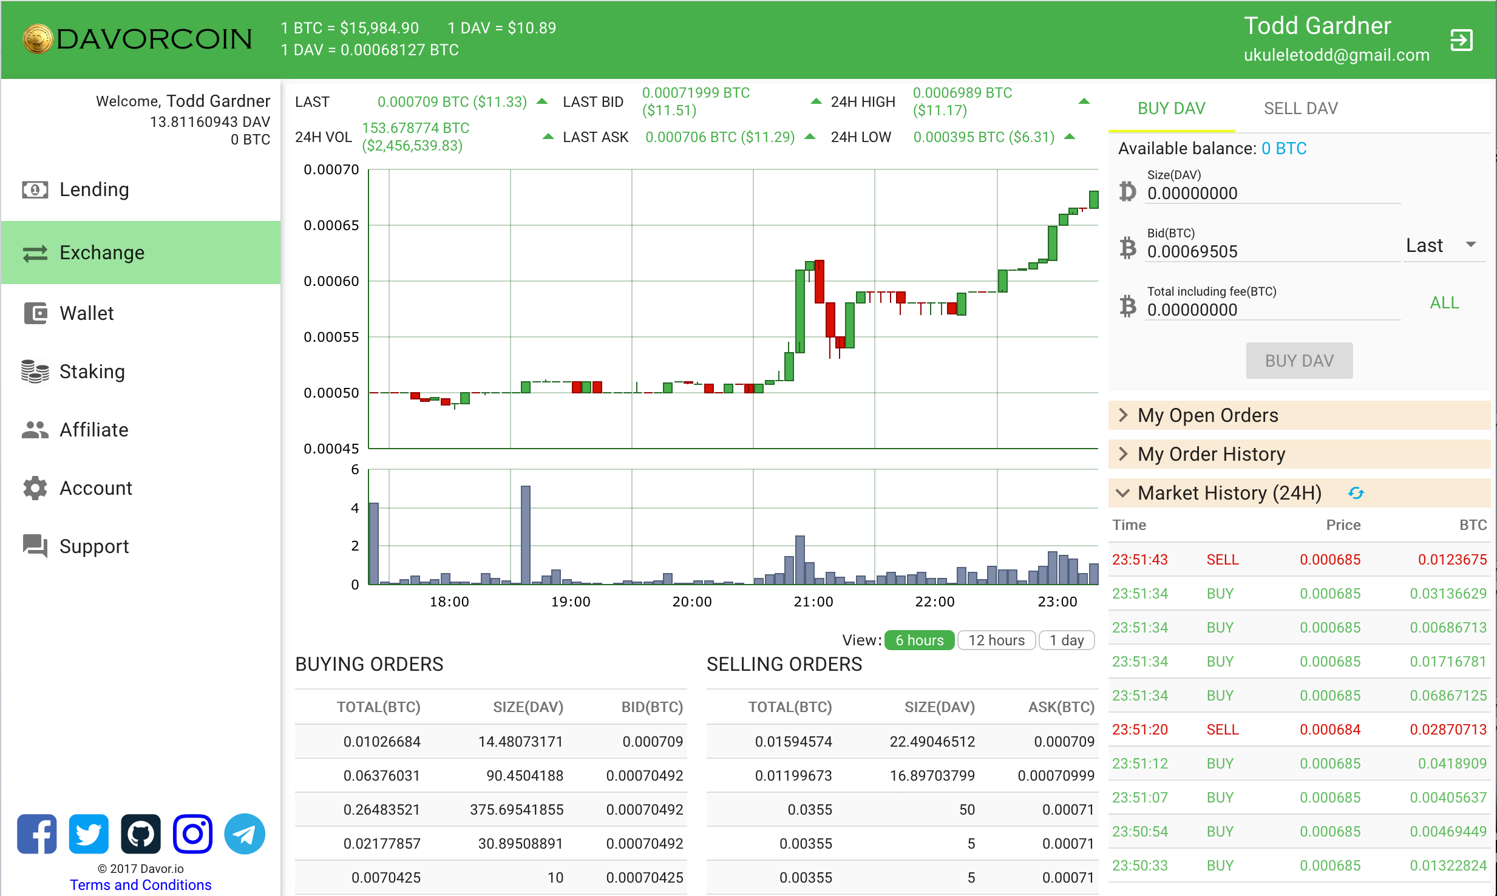
Task: Click buying order with bid 0.00070425
Action: click(x=491, y=877)
